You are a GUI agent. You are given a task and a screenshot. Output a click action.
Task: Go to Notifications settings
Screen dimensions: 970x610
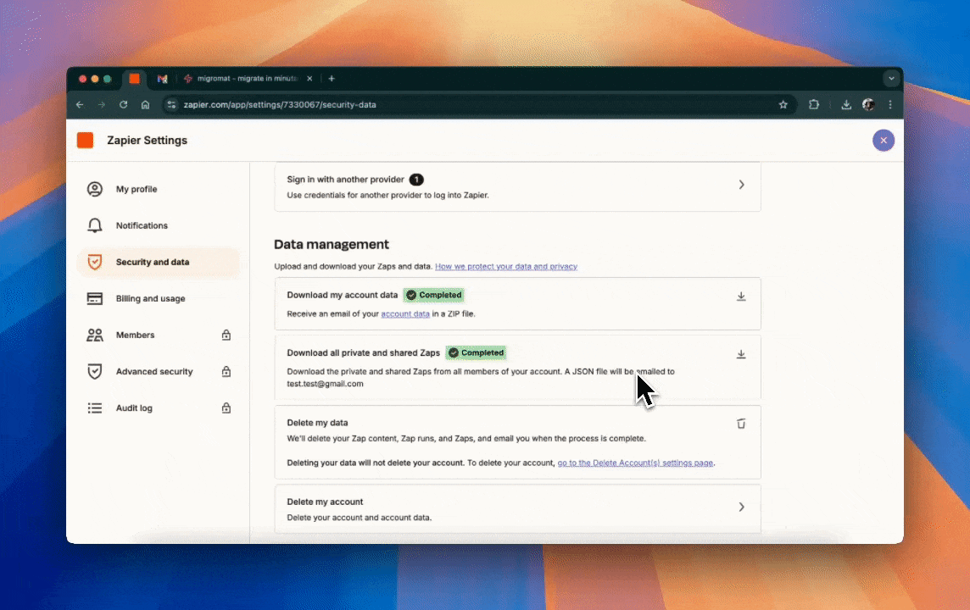142,225
